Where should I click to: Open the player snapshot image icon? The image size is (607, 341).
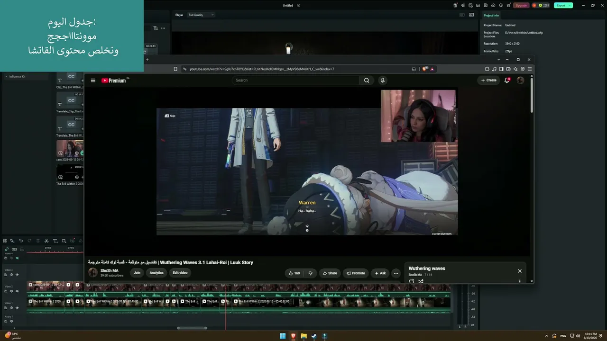pos(471,15)
